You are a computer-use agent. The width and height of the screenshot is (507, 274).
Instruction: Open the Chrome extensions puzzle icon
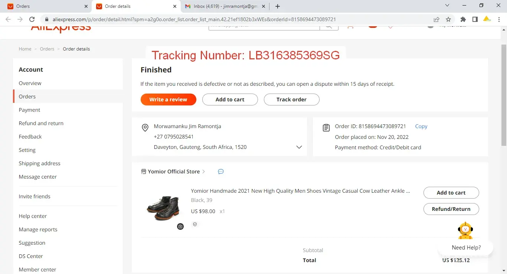click(463, 19)
